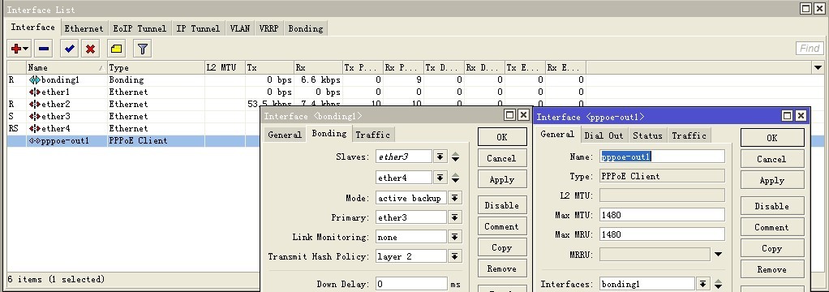Click Cancel in pppoe-out1 window
The image size is (829, 292).
tap(772, 159)
